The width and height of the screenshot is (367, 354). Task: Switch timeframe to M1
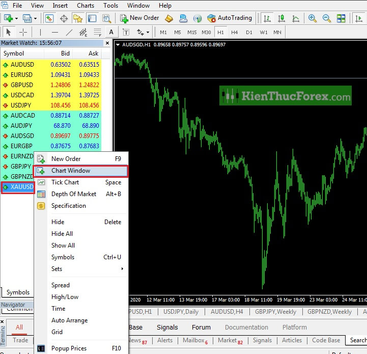(163, 32)
